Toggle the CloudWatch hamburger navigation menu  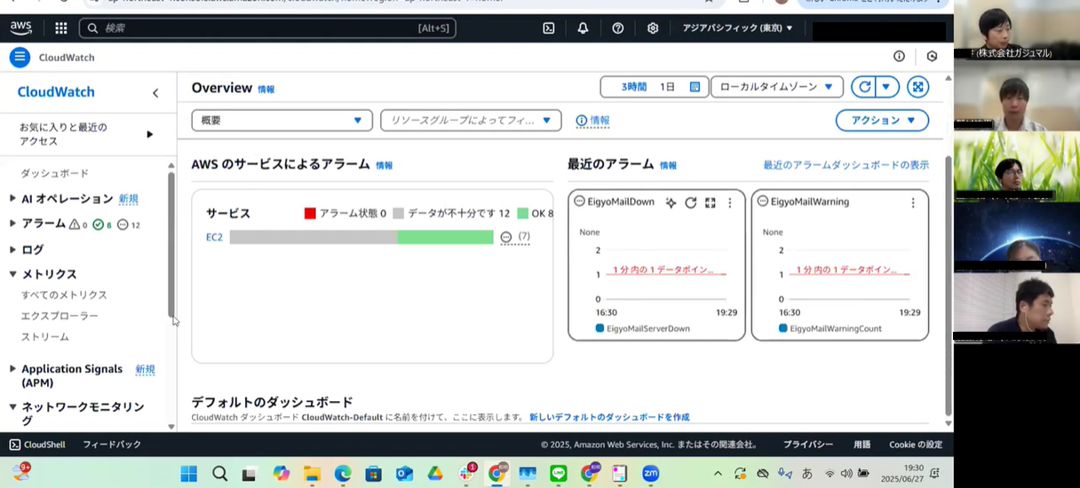[x=20, y=58]
